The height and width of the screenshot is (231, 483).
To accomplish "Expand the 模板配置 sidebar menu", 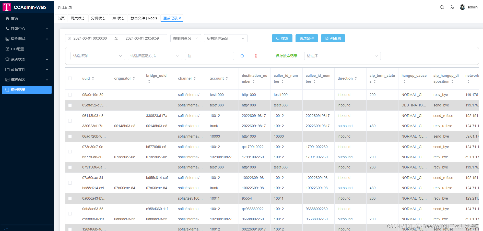I will pyautogui.click(x=27, y=80).
